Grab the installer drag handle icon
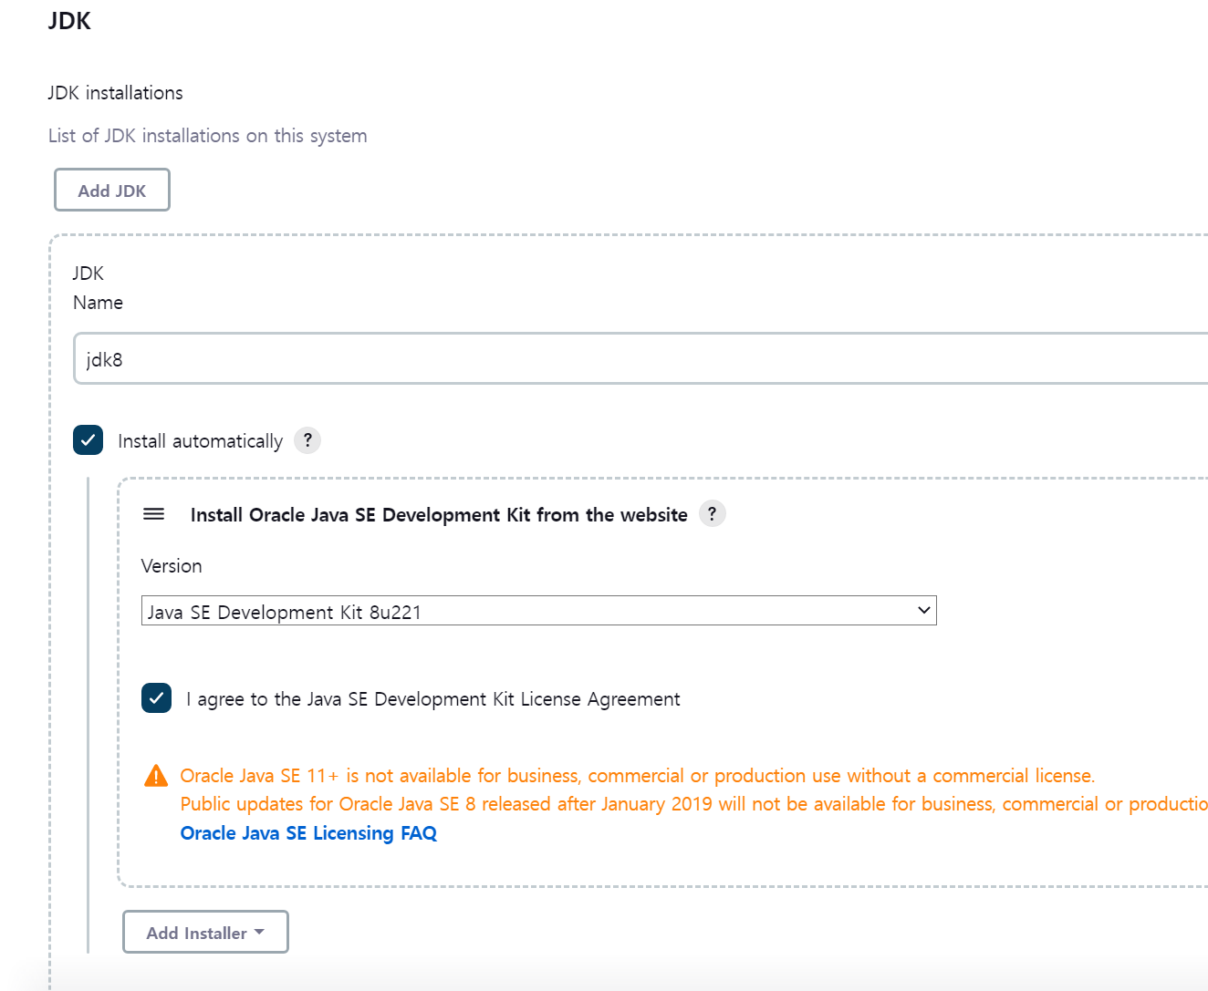This screenshot has width=1208, height=991. [x=154, y=514]
